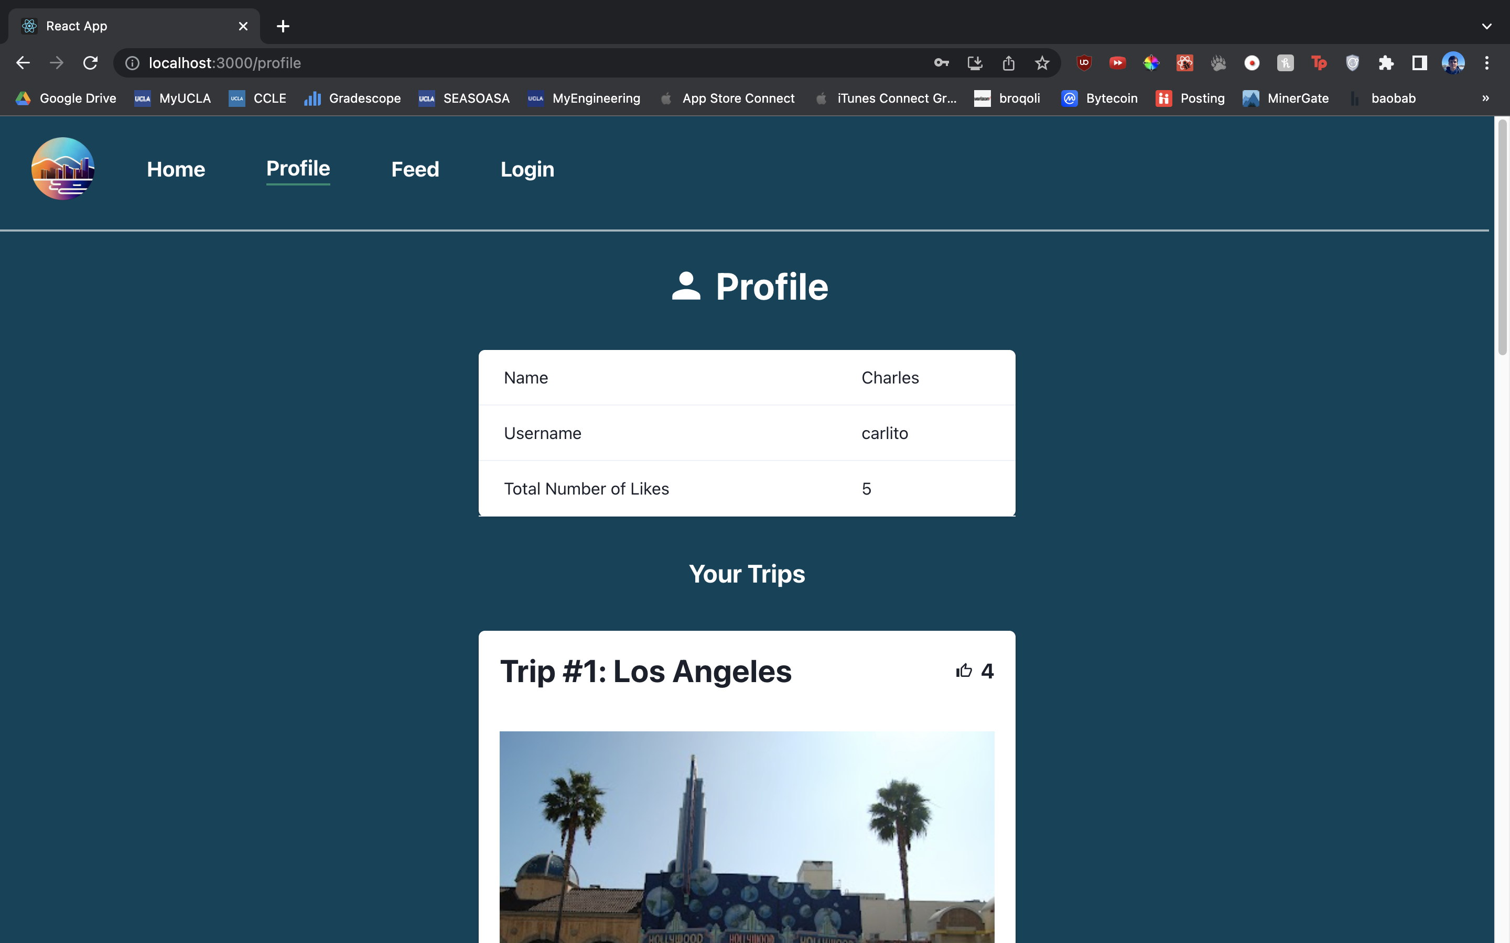The height and width of the screenshot is (943, 1510).
Task: Open Chrome three-dot menu
Action: [x=1486, y=63]
